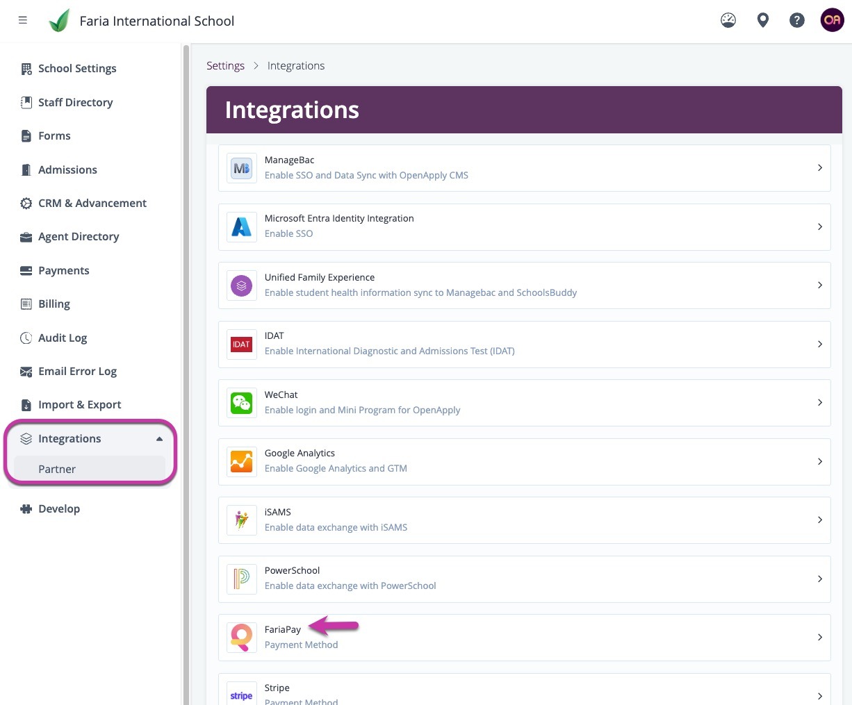The image size is (852, 705).
Task: Open the help question mark icon
Action: (x=797, y=20)
